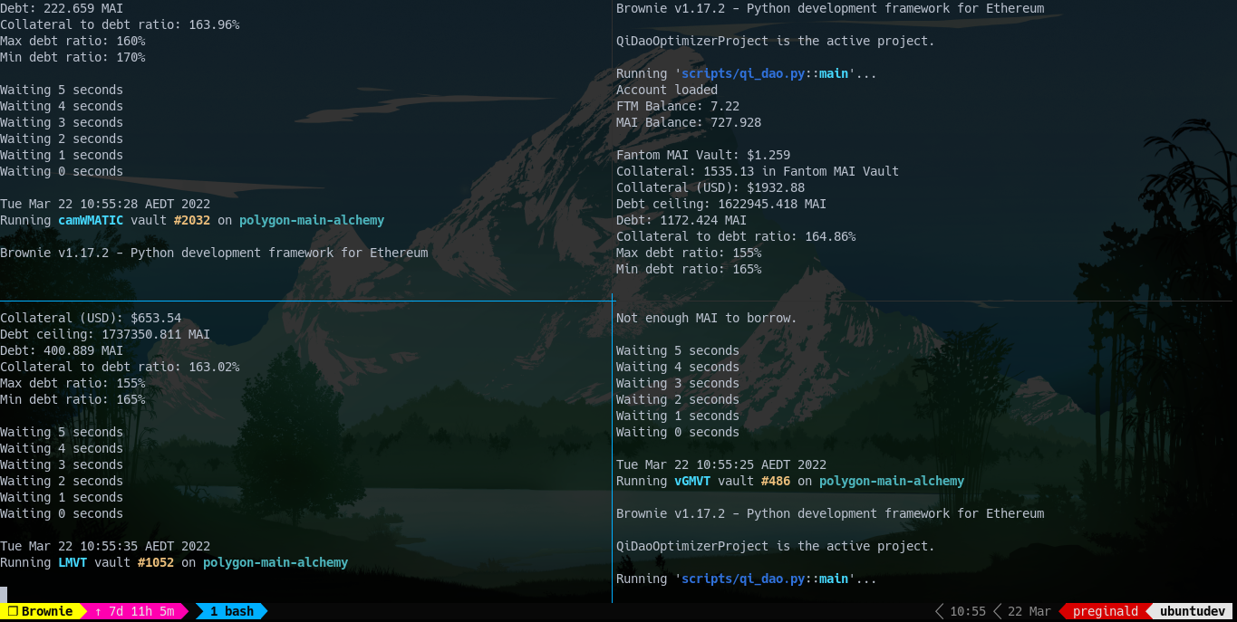
Task: Click the 'preginald' username segment
Action: (x=1105, y=611)
